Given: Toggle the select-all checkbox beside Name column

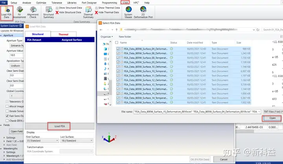Looking at the screenshot, I should click(117, 42).
